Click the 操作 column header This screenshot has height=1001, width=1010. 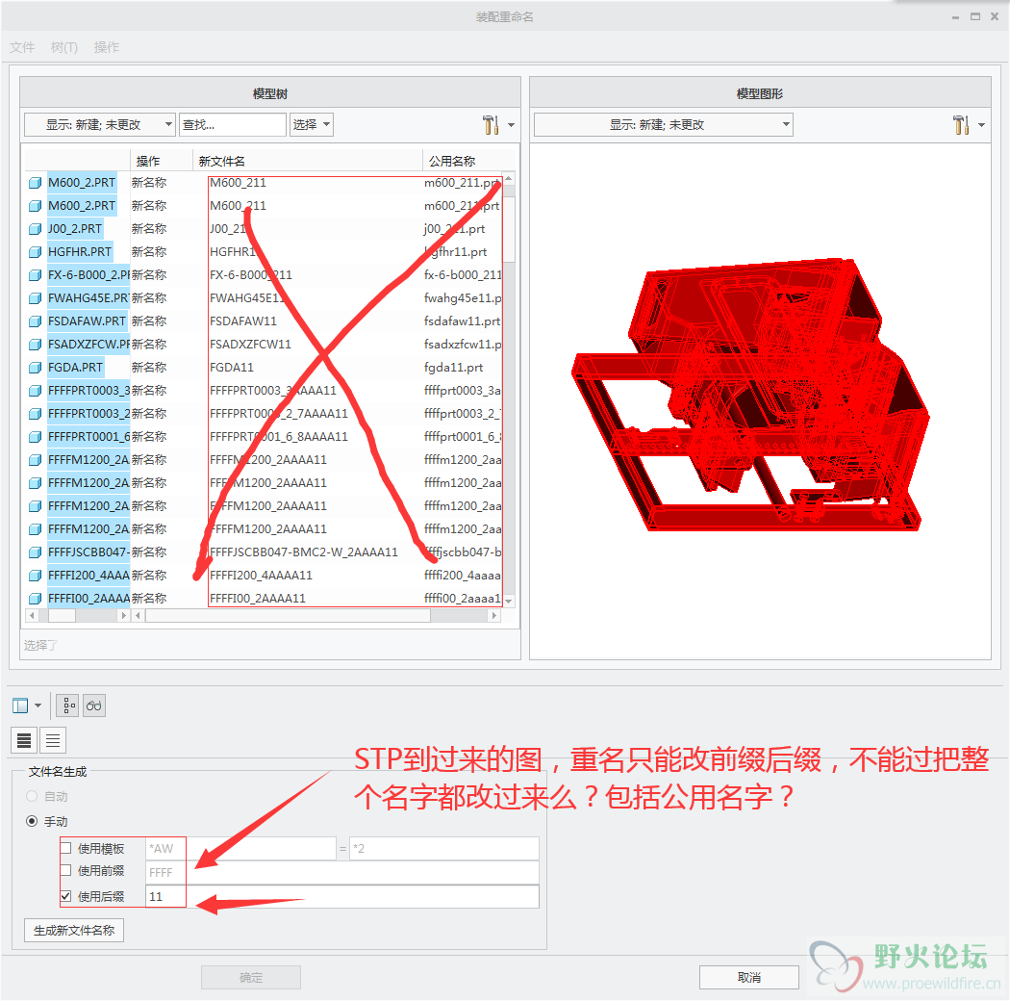tap(162, 161)
